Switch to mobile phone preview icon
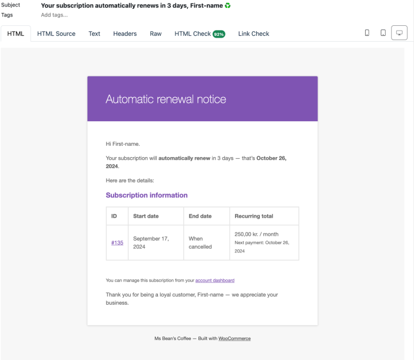Screen dimensions: 414x360 coord(367,33)
